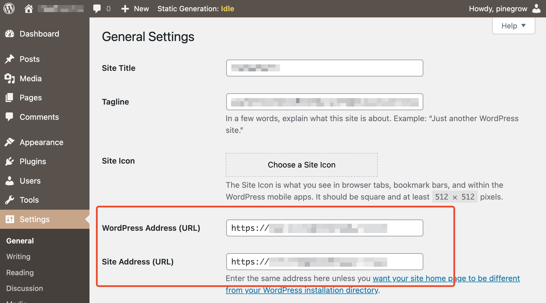Click the Pages sidebar icon

10,98
